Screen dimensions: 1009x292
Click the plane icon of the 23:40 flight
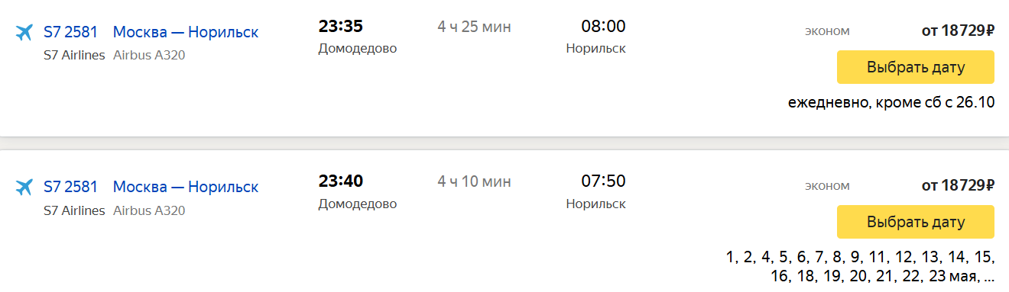coord(24,188)
